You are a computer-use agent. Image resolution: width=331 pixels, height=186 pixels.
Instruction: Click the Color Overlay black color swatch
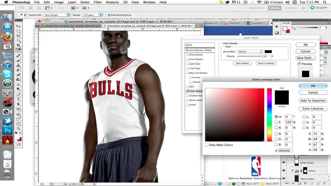268,52
